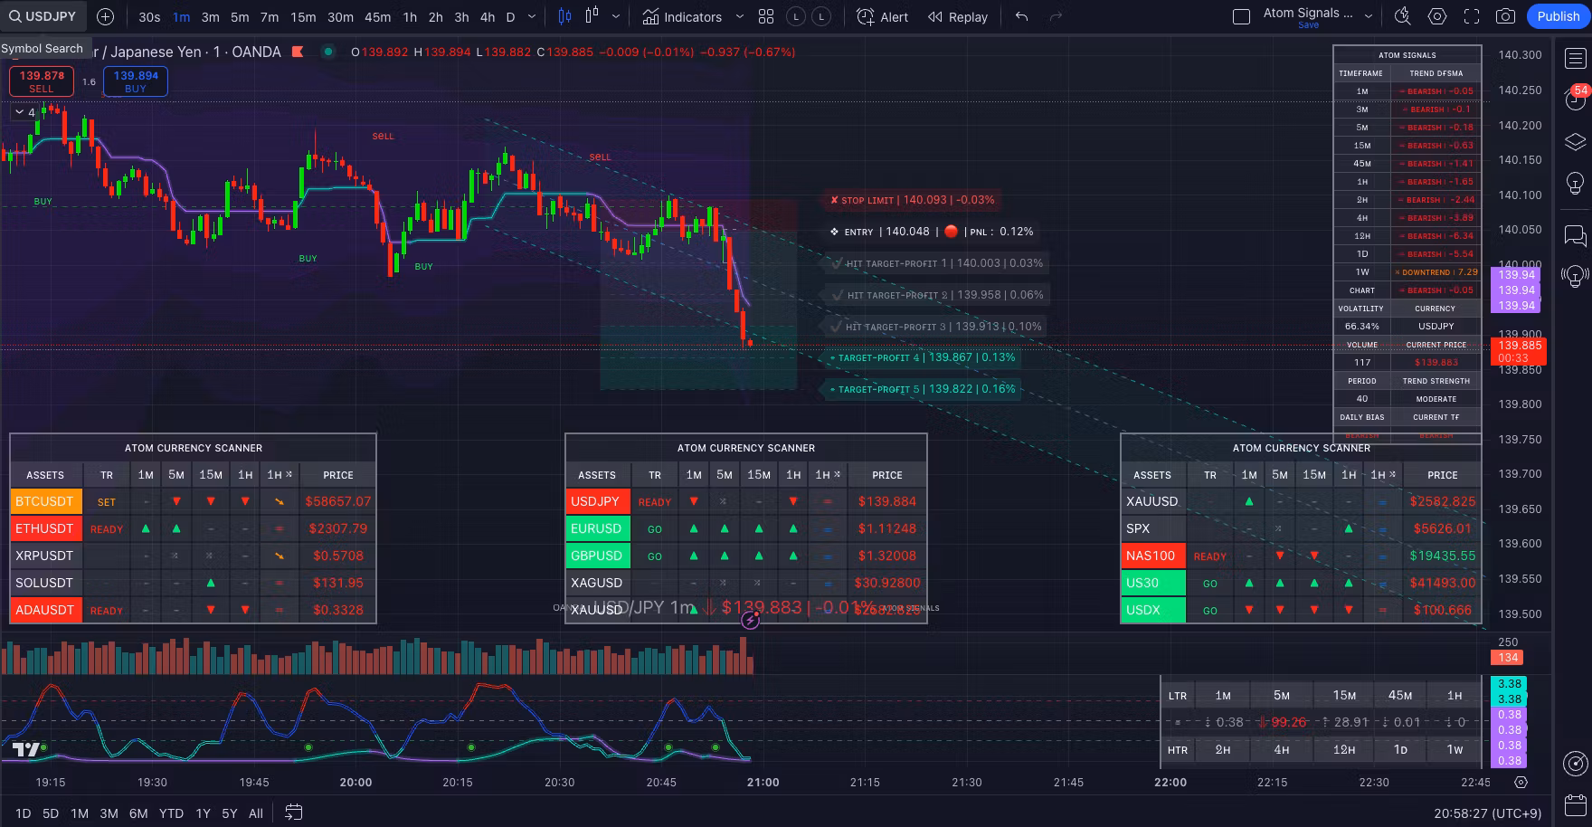The width and height of the screenshot is (1592, 827).
Task: Click green market status dot
Action: click(328, 52)
